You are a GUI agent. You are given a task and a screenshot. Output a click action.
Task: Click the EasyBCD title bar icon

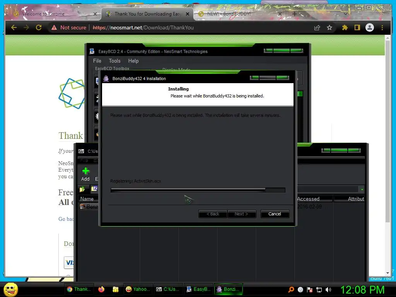[x=92, y=51]
